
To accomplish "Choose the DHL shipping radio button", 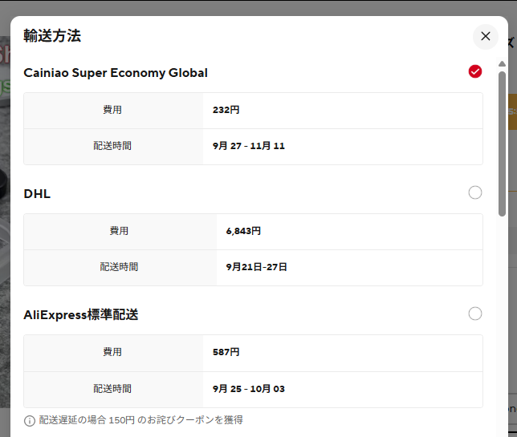I will (x=475, y=192).
